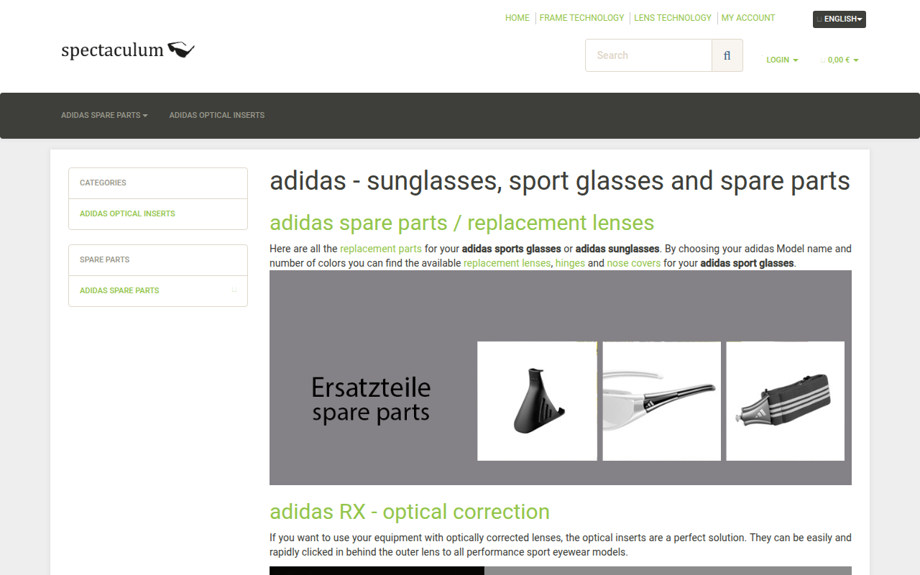Expand the Adidas Spare Parts sidebar arrow
920x575 pixels.
pyautogui.click(x=234, y=290)
